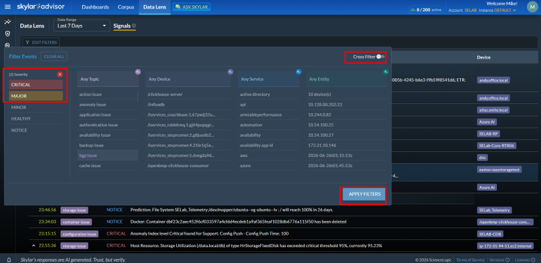541x263 pixels.
Task: Click the SELAB account link
Action: [471, 10]
